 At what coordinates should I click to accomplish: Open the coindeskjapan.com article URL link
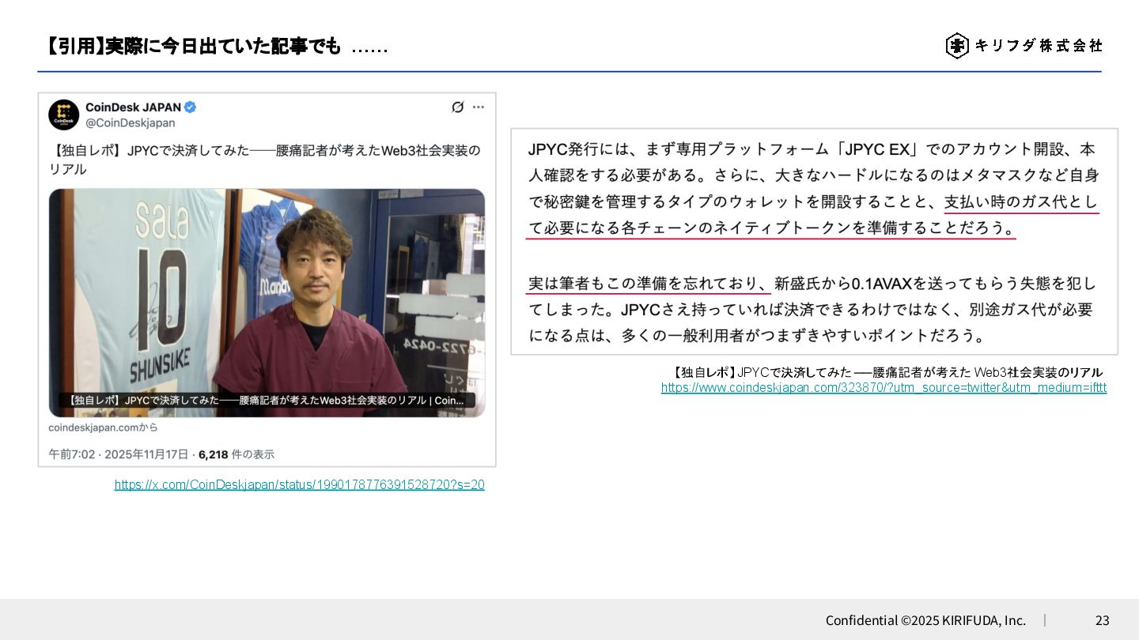click(x=884, y=388)
